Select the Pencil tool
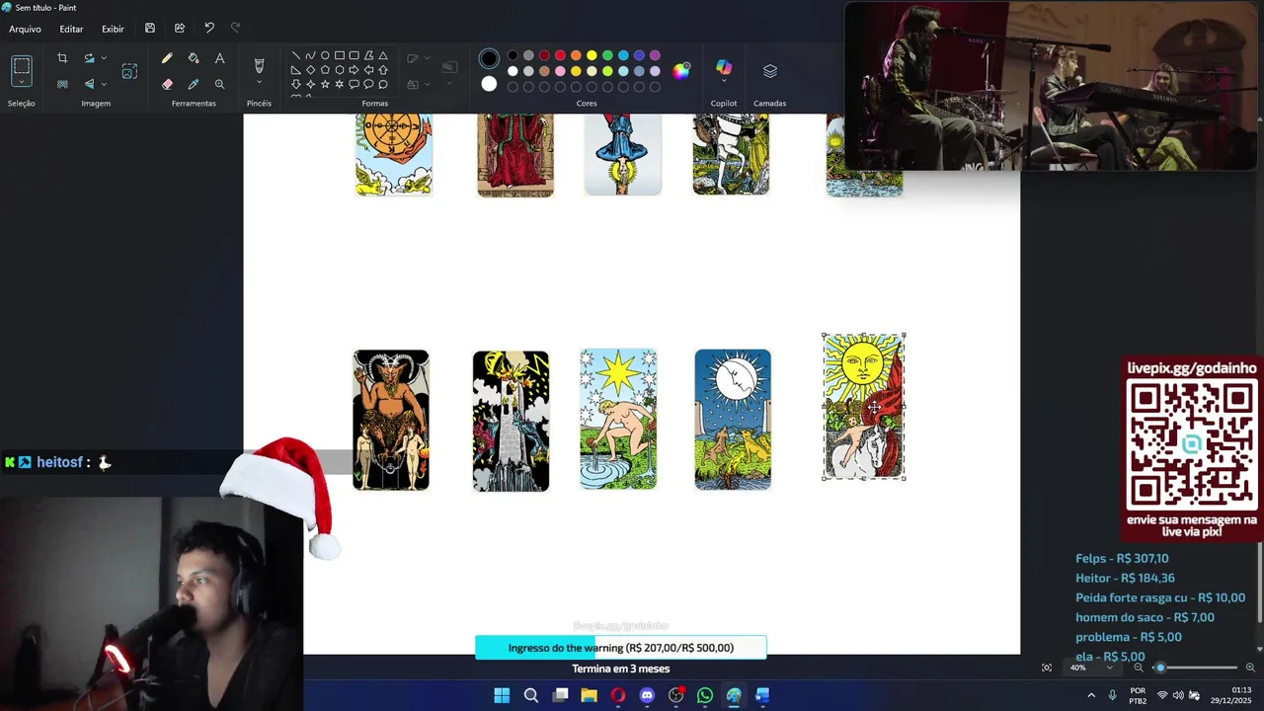The height and width of the screenshot is (711, 1264). pyautogui.click(x=167, y=58)
